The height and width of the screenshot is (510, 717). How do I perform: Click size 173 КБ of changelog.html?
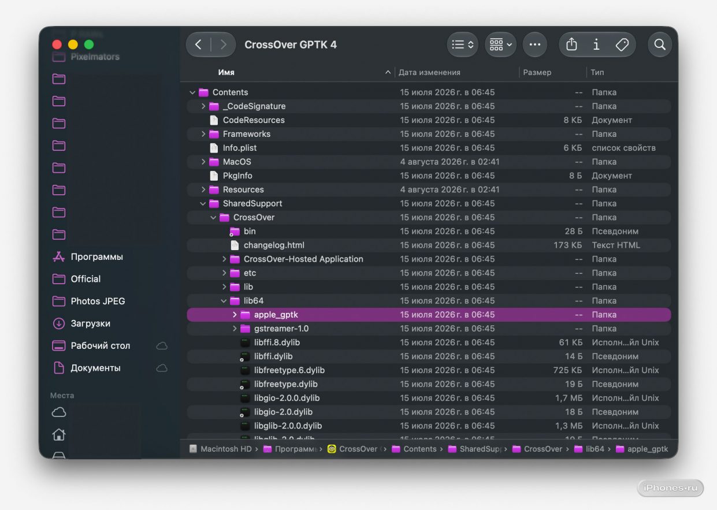click(568, 245)
